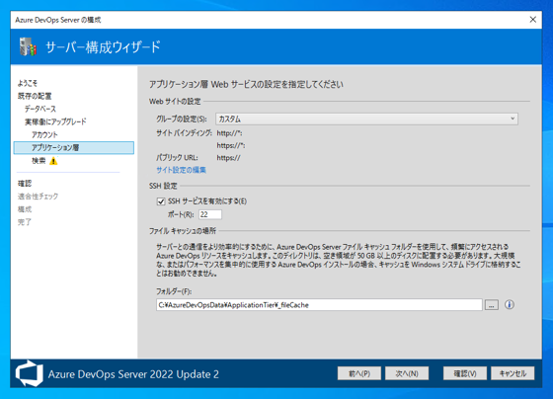Select 既存の配置 in the wizard navigation
553x399 pixels.
point(35,96)
